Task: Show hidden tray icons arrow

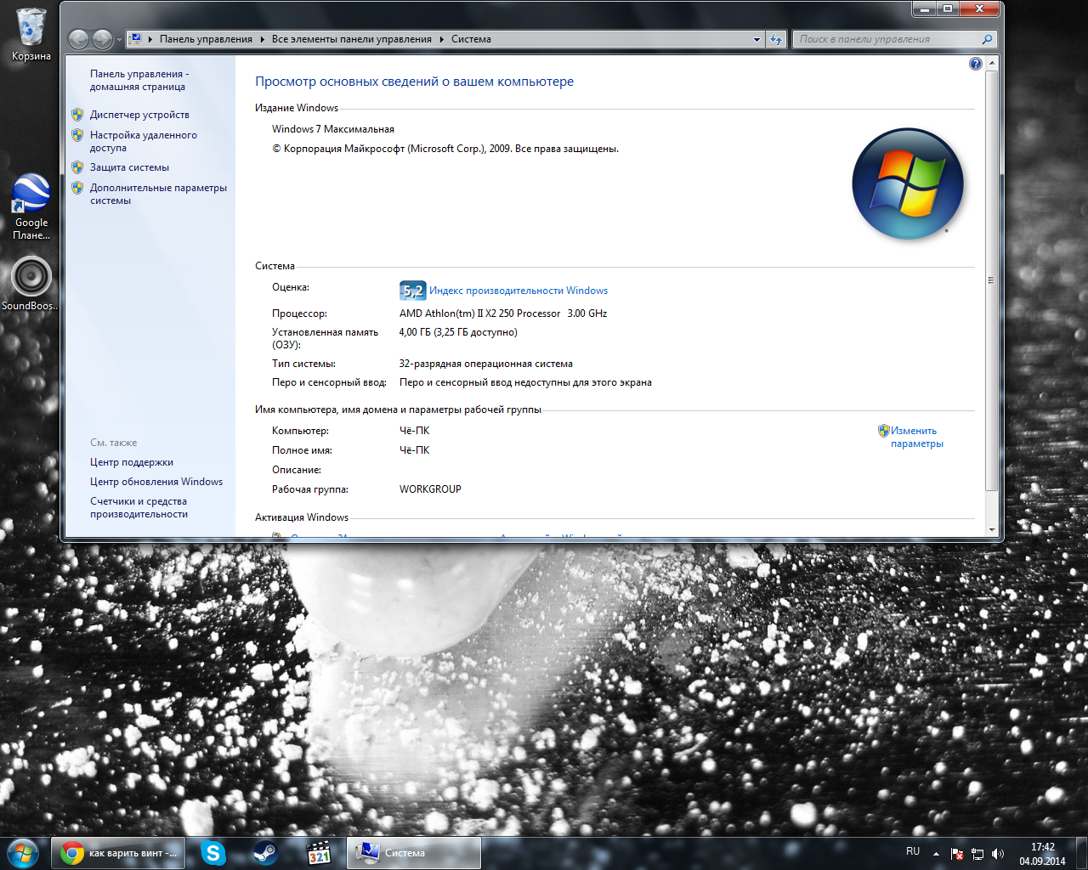Action: click(x=936, y=854)
